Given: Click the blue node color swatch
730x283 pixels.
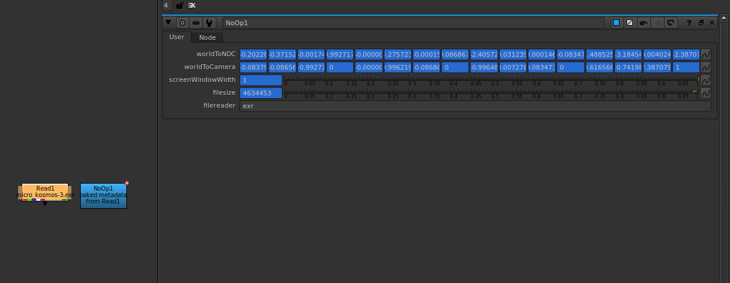Looking at the screenshot, I should coord(616,23).
